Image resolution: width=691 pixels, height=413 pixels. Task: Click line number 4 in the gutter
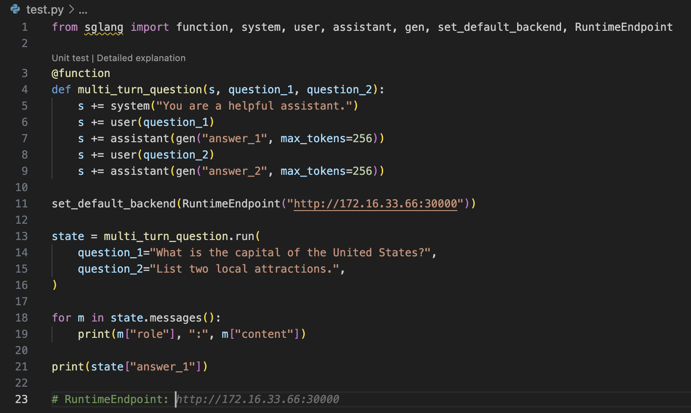tap(24, 90)
